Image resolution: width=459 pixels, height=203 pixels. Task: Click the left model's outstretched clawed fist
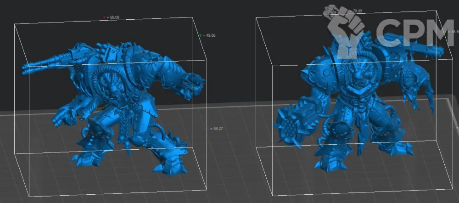coord(190,87)
